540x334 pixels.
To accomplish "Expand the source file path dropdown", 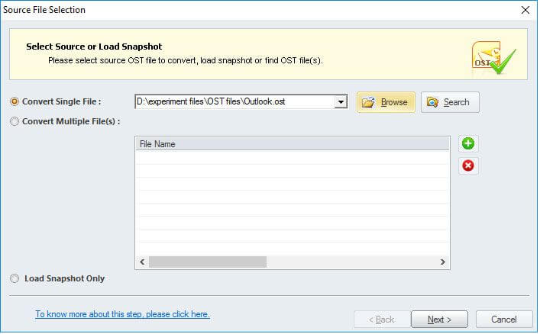I will point(341,102).
